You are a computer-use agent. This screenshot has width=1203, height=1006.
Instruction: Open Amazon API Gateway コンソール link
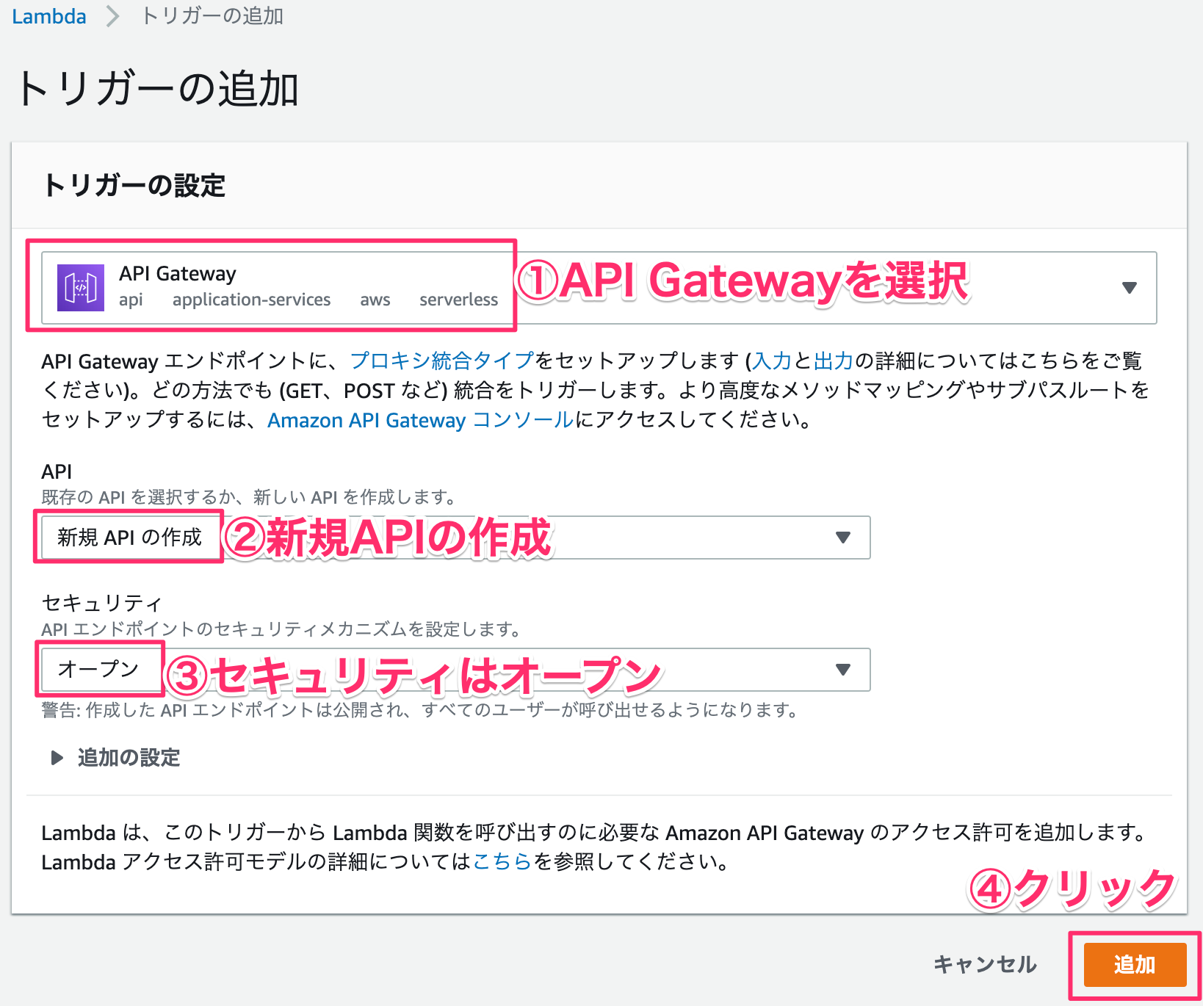(420, 420)
